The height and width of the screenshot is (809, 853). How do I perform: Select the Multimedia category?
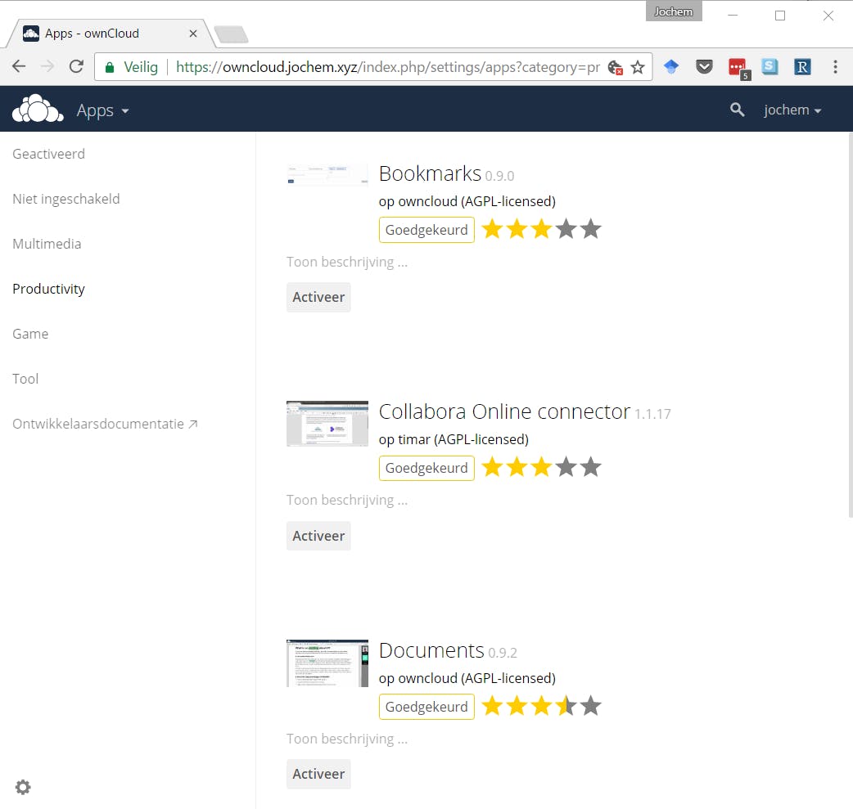pos(47,244)
